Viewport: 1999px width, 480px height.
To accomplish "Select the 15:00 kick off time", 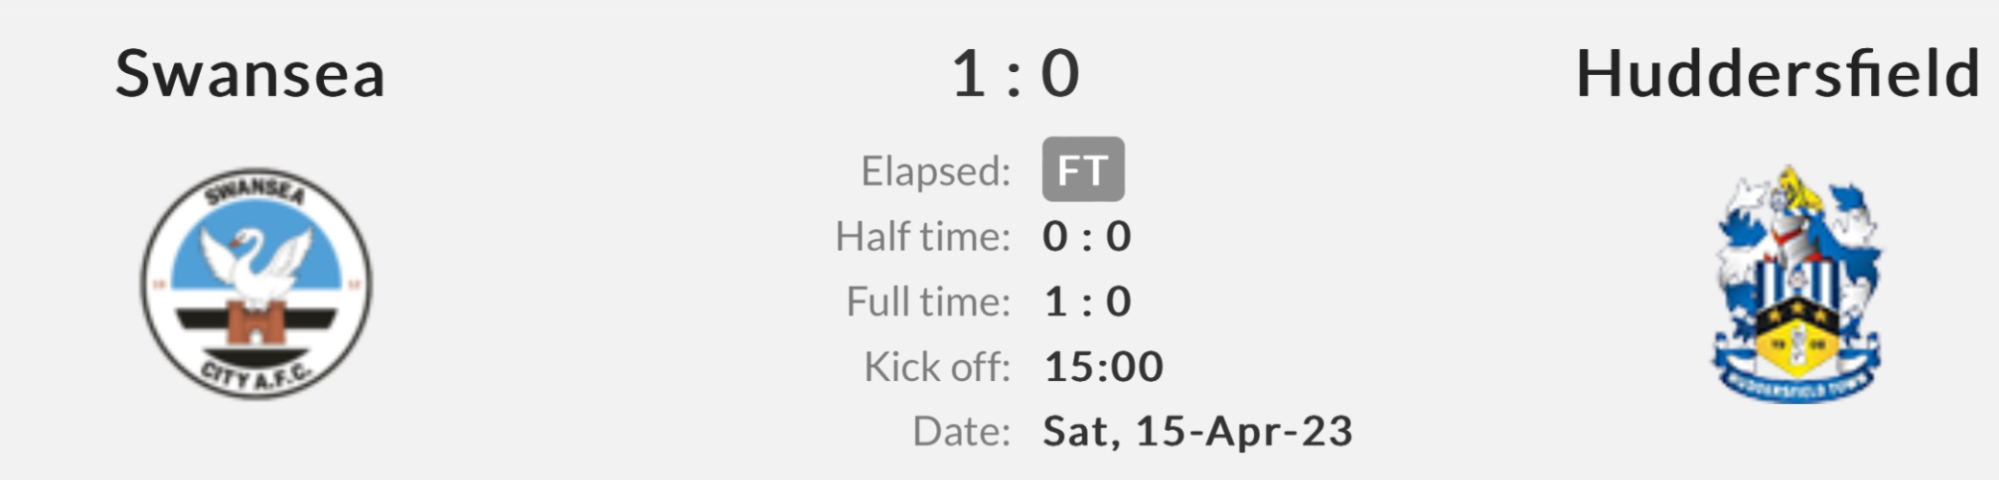I will tap(1103, 367).
